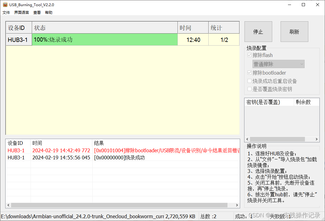
Task: Select the HUB3-1 device row
Action: [19, 40]
